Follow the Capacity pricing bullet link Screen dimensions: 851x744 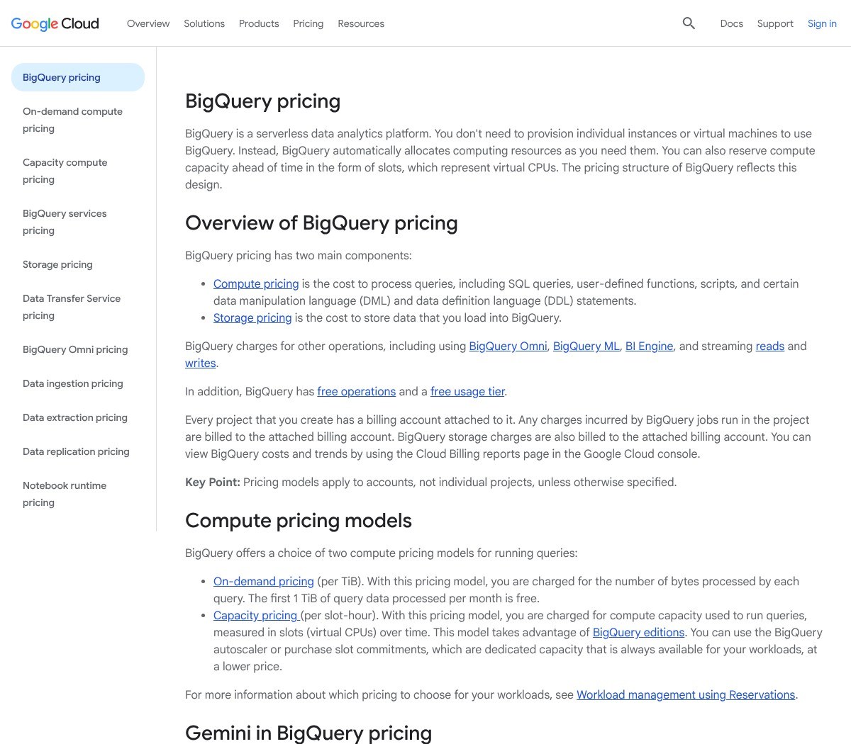pyautogui.click(x=255, y=615)
